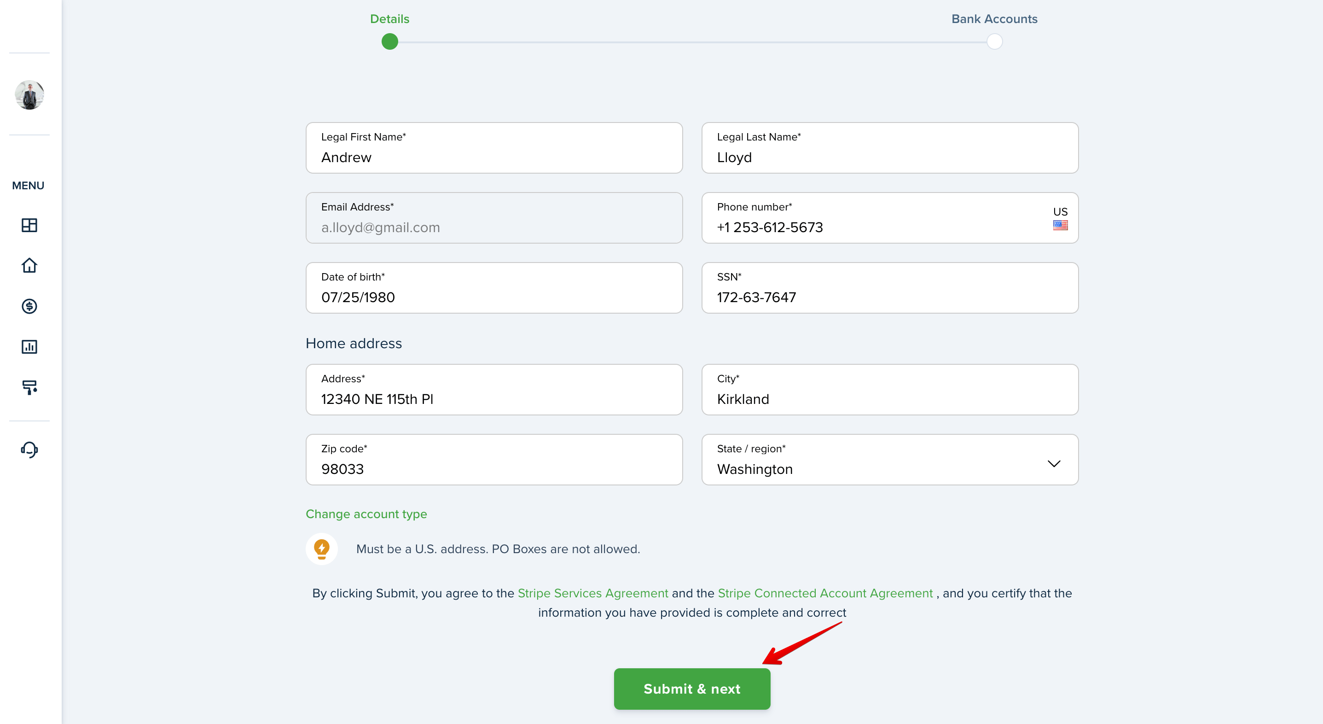Click the Bank Accounts step indicator circle
This screenshot has width=1323, height=724.
[x=994, y=41]
